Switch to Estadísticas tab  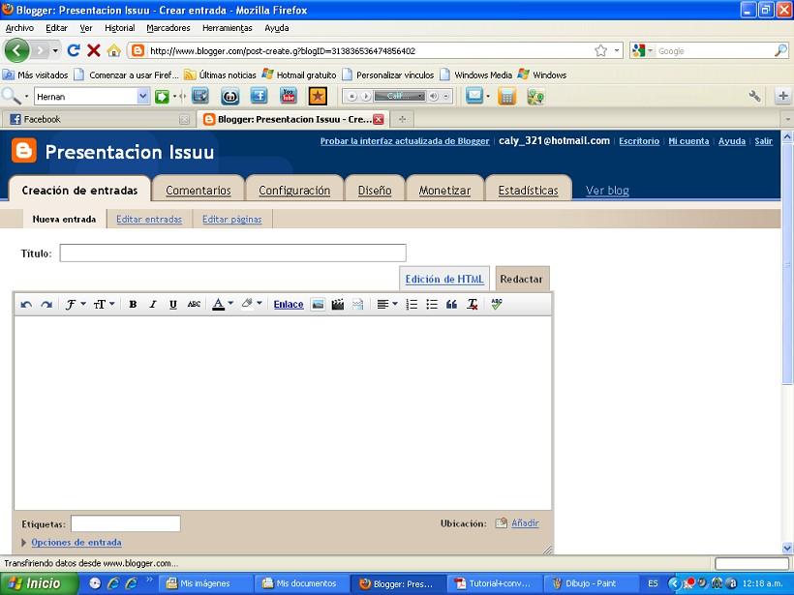528,191
